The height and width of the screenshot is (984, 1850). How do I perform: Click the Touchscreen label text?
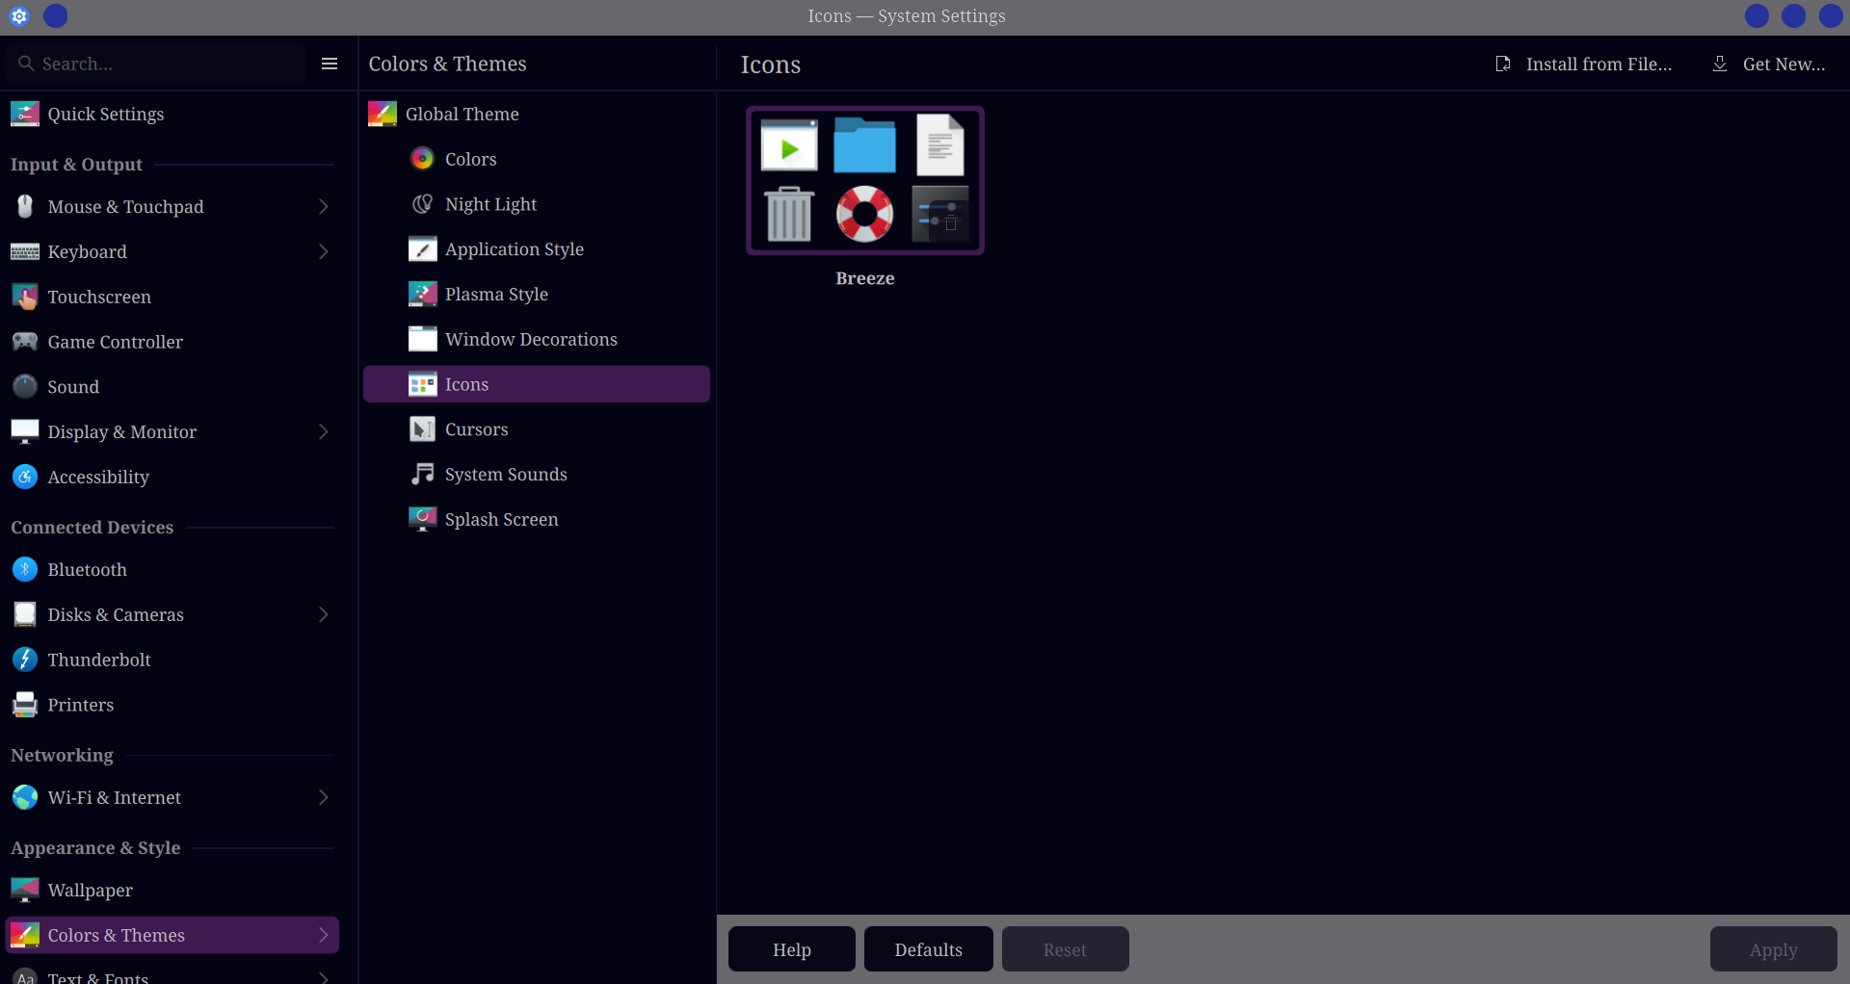pos(99,297)
